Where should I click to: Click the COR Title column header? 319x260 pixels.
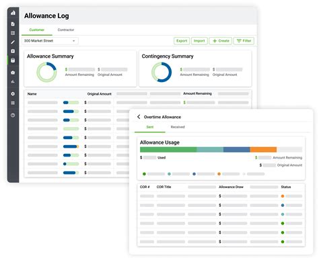tap(164, 187)
